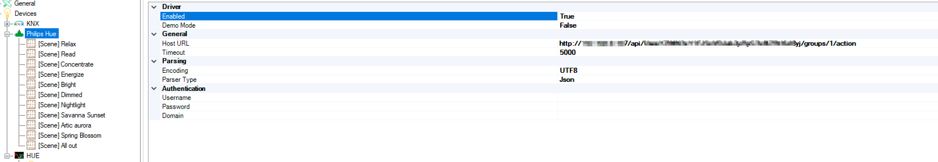Expand the KNX tree node

pos(6,24)
